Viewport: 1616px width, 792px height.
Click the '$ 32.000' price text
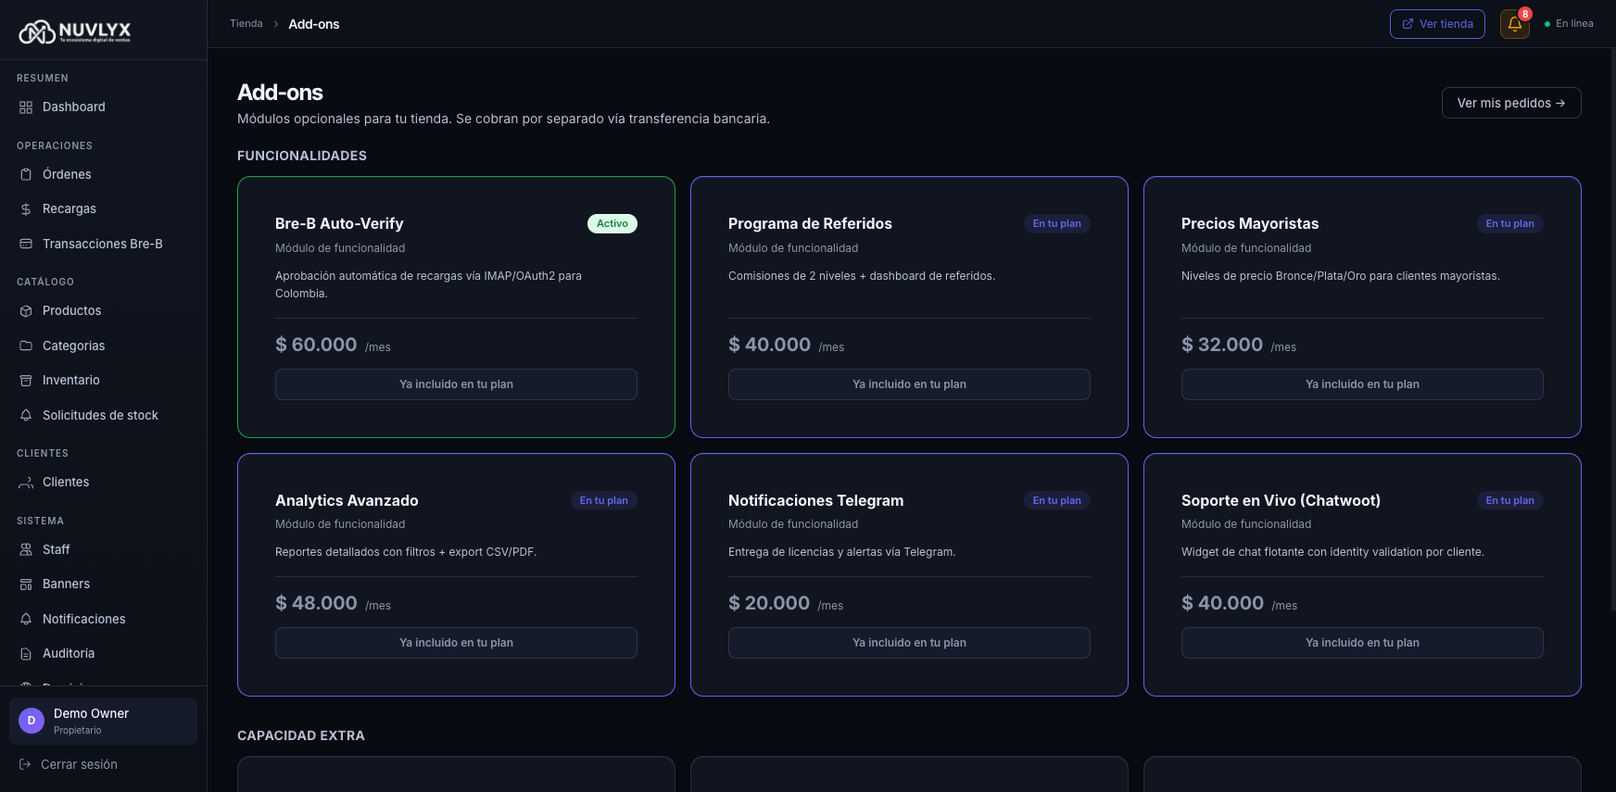pos(1222,345)
